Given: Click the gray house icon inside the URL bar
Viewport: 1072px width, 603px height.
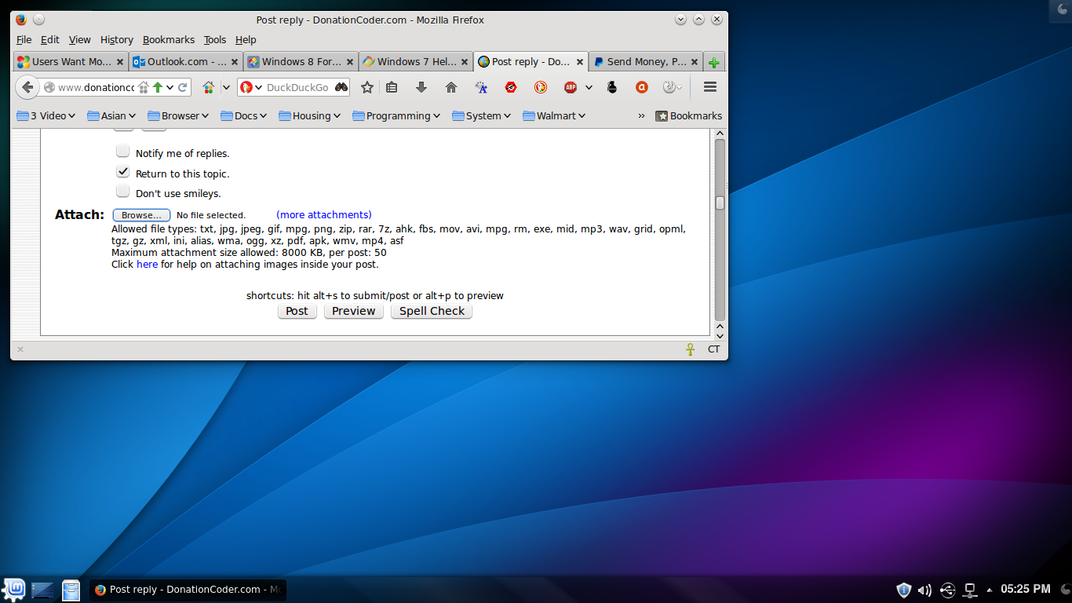Looking at the screenshot, I should [x=144, y=87].
